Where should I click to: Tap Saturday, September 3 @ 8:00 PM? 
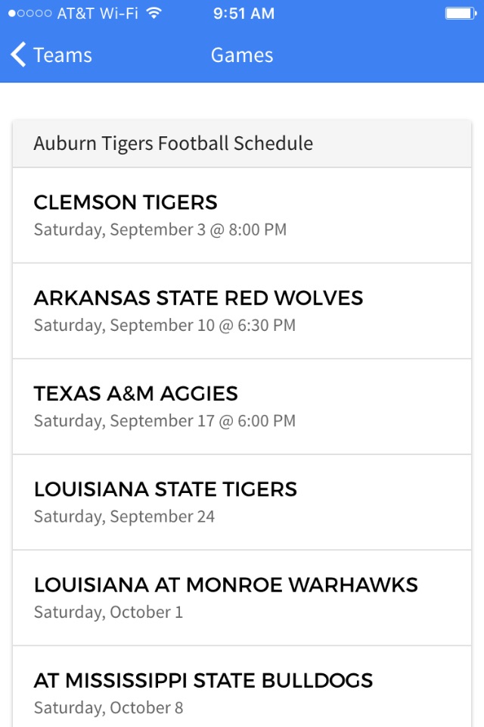click(160, 229)
